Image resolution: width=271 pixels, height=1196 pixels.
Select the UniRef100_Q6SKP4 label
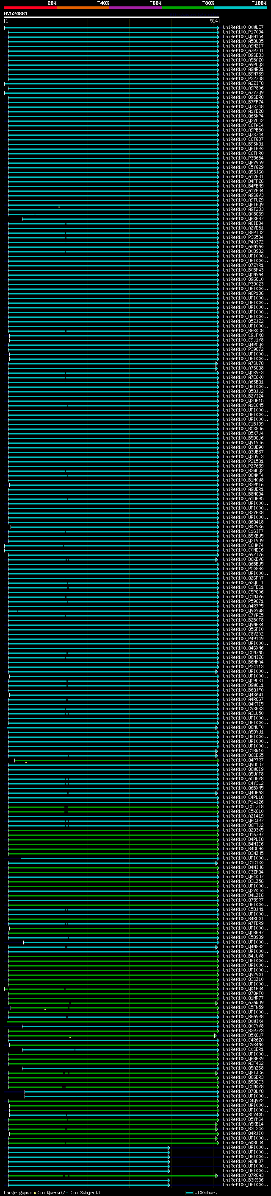pos(243,116)
